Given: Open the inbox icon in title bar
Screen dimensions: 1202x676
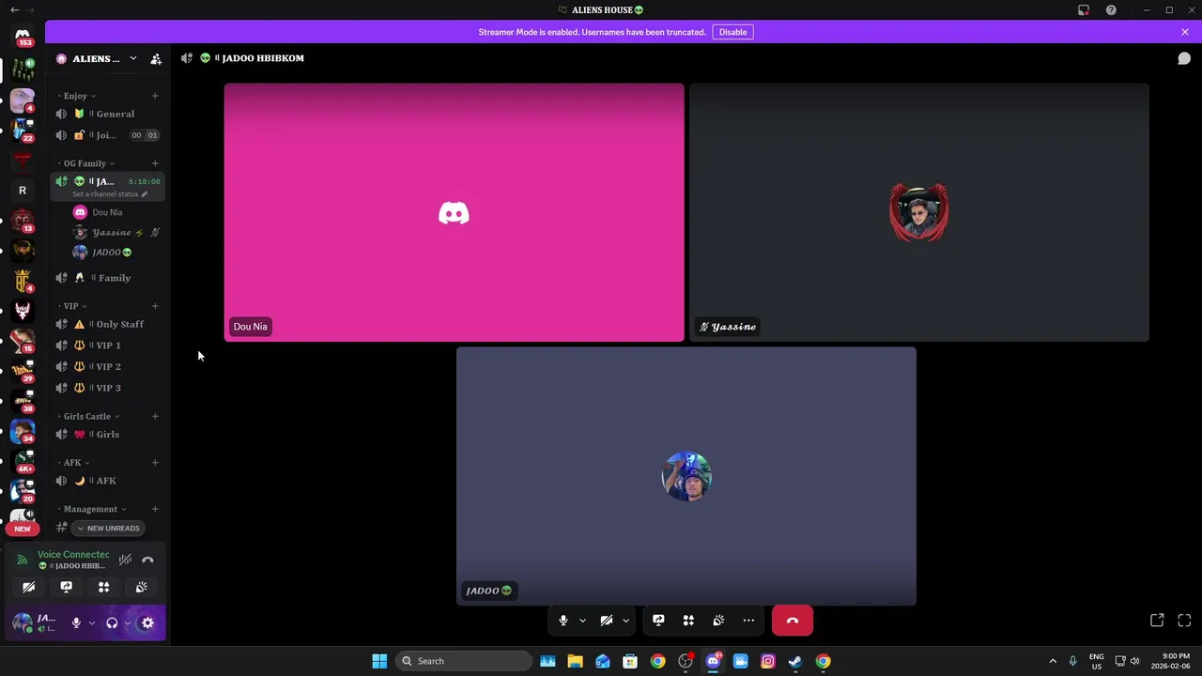Looking at the screenshot, I should coord(1084,10).
